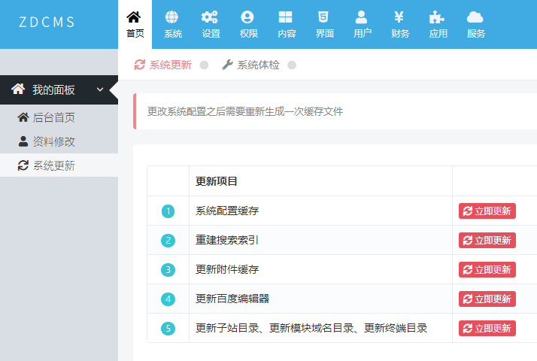Open the 首页 home icon in top navigation
The width and height of the screenshot is (537, 361).
point(135,17)
